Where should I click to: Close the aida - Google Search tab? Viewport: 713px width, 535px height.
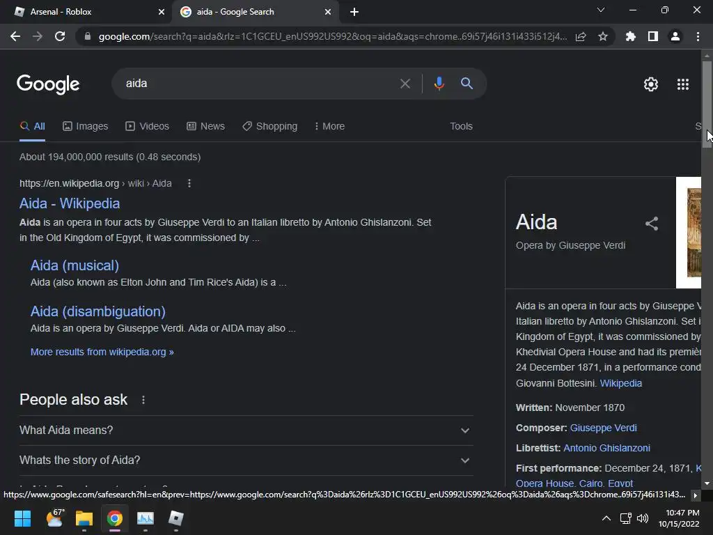tap(328, 12)
